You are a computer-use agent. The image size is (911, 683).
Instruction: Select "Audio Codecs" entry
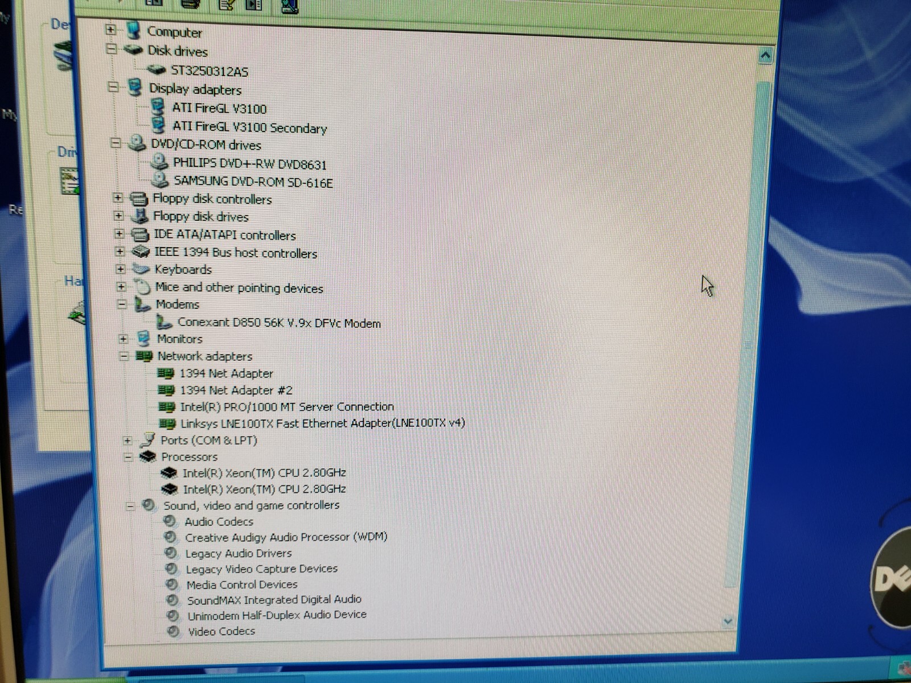(219, 521)
